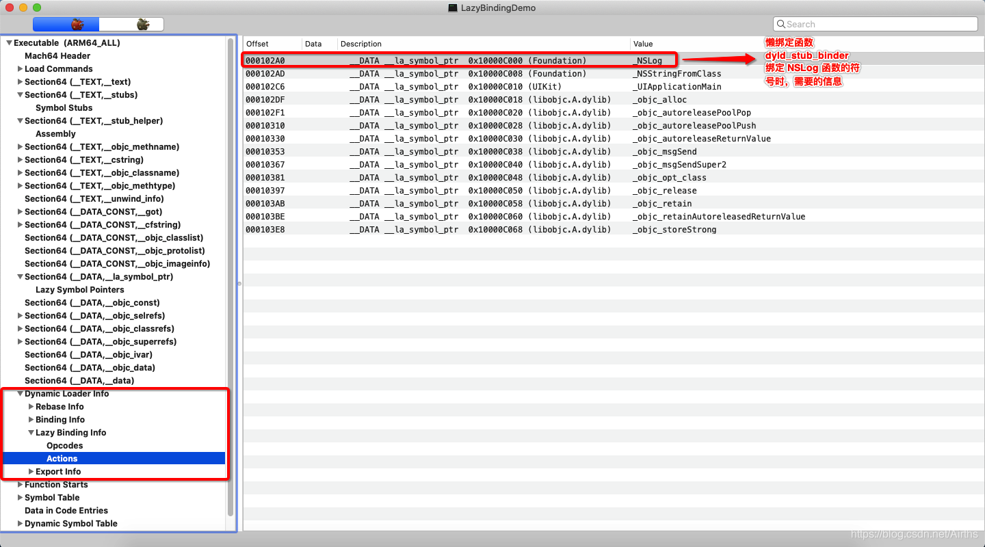Viewport: 985px width, 547px height.
Task: Collapse Section64 (__TEXT,__stubs) triangle
Action: (20, 95)
